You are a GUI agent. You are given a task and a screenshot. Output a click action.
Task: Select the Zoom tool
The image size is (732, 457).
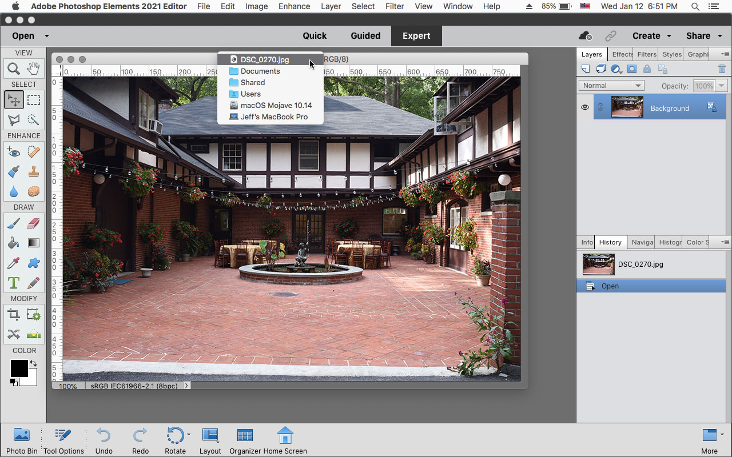(14, 68)
